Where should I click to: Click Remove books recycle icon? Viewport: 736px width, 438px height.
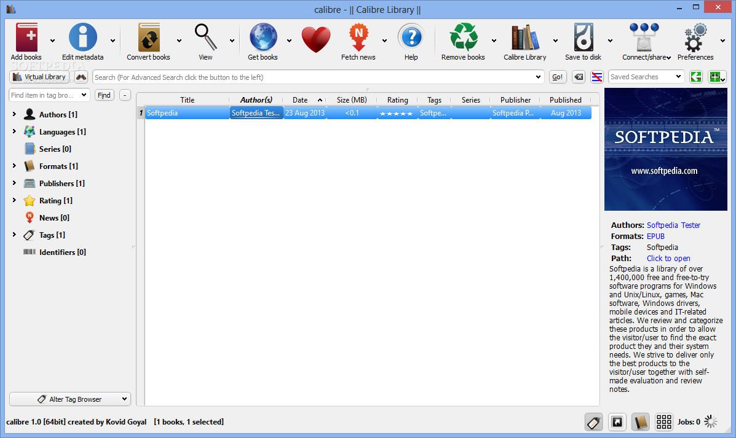[x=463, y=37]
